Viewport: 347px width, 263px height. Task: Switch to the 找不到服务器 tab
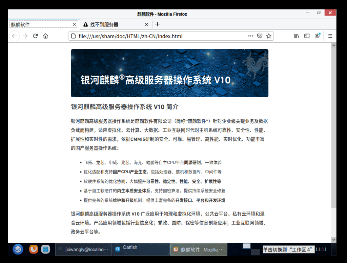click(x=116, y=24)
